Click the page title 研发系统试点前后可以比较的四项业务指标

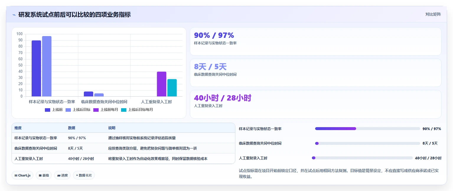pos(74,14)
